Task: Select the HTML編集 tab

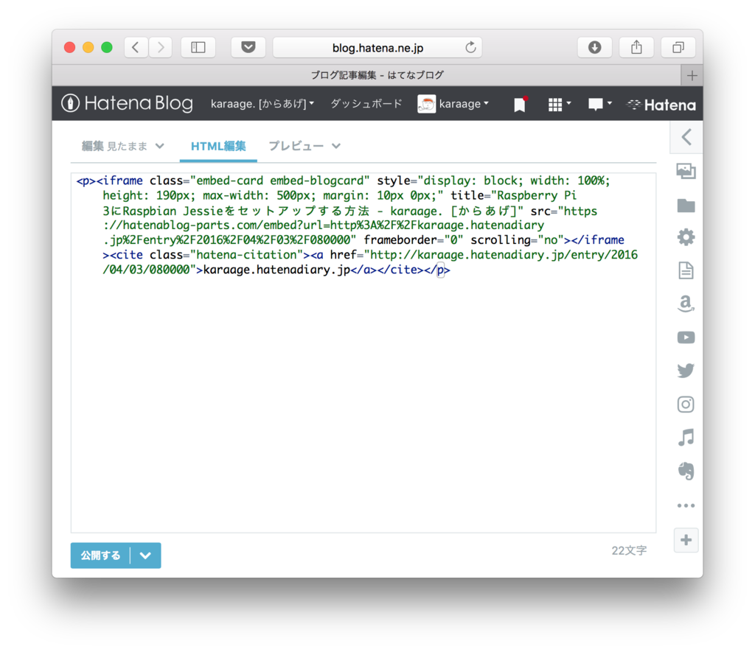Action: tap(218, 146)
